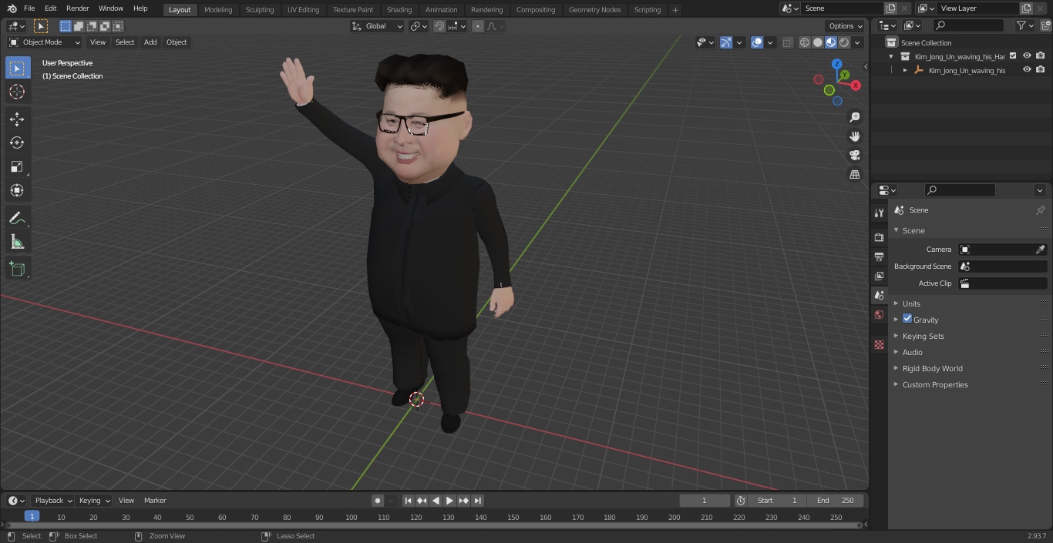Image resolution: width=1053 pixels, height=543 pixels.
Task: Open the World properties tab
Action: coord(879,314)
